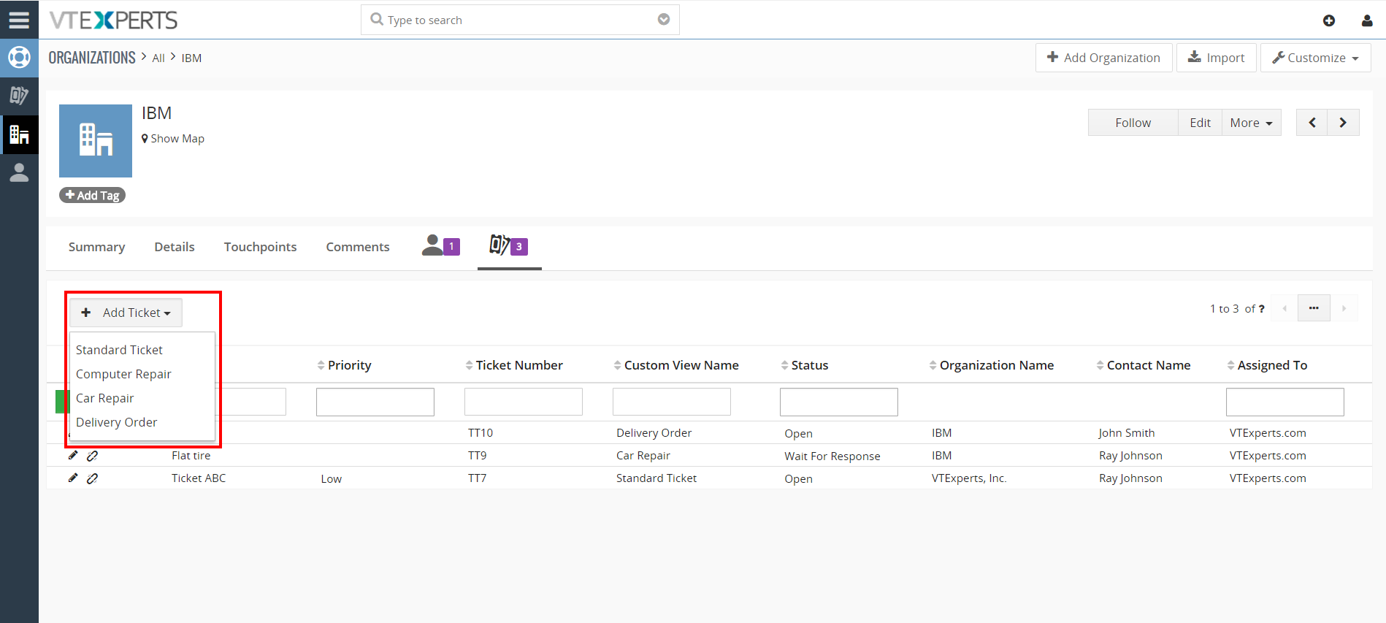This screenshot has width=1386, height=623.
Task: Switch to the Details tab
Action: pos(175,247)
